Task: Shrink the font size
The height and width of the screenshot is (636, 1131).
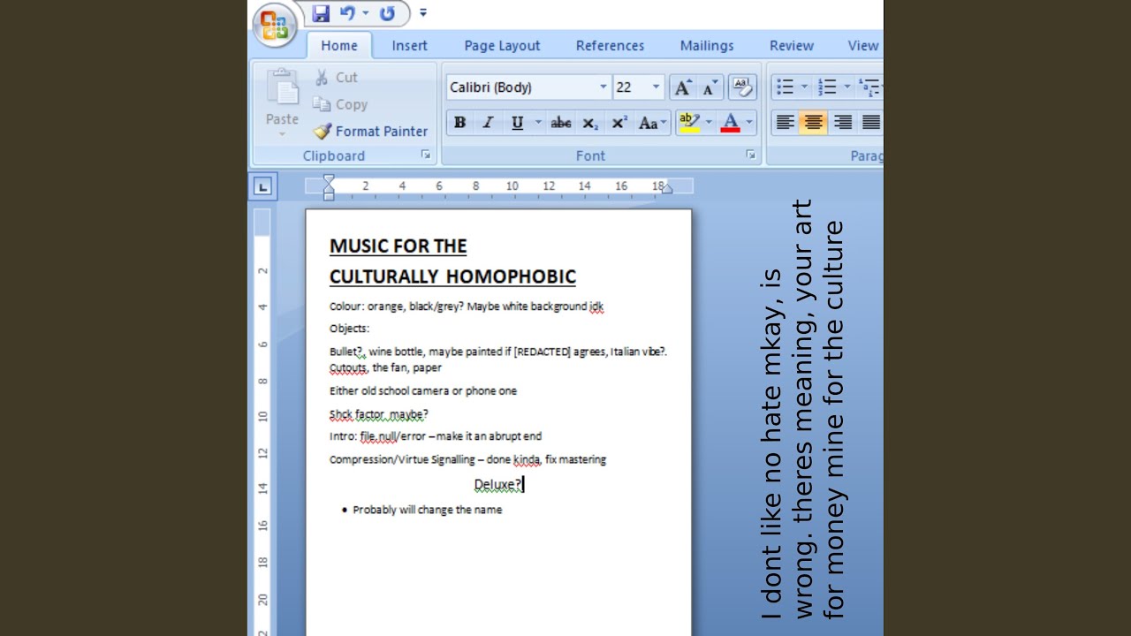Action: 710,87
